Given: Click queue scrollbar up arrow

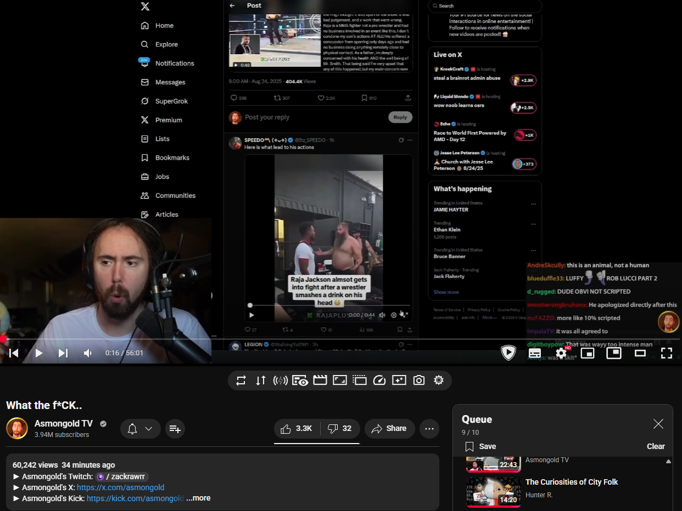Looking at the screenshot, I should (x=668, y=462).
